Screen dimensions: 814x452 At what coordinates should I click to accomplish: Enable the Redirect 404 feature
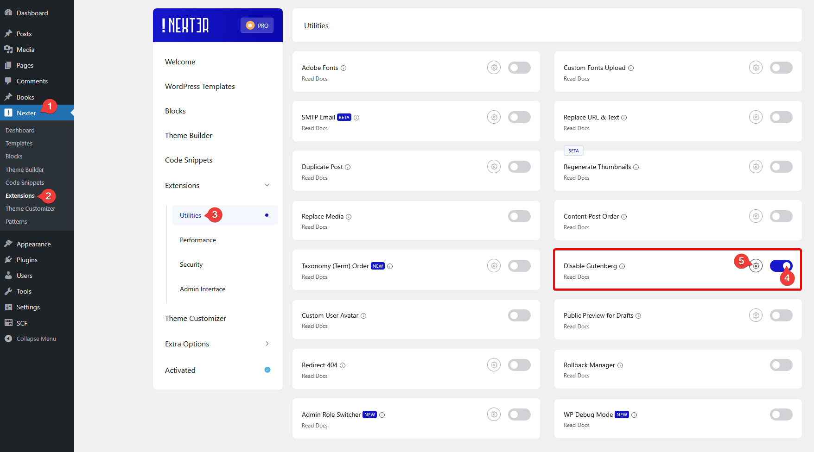click(519, 364)
